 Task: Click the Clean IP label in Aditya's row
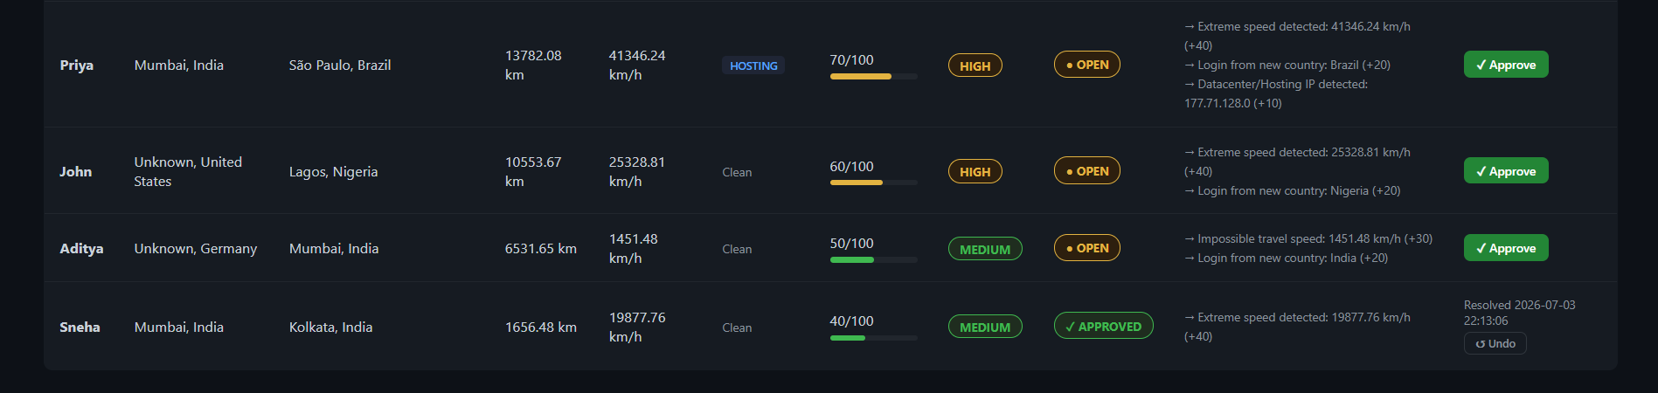click(737, 249)
